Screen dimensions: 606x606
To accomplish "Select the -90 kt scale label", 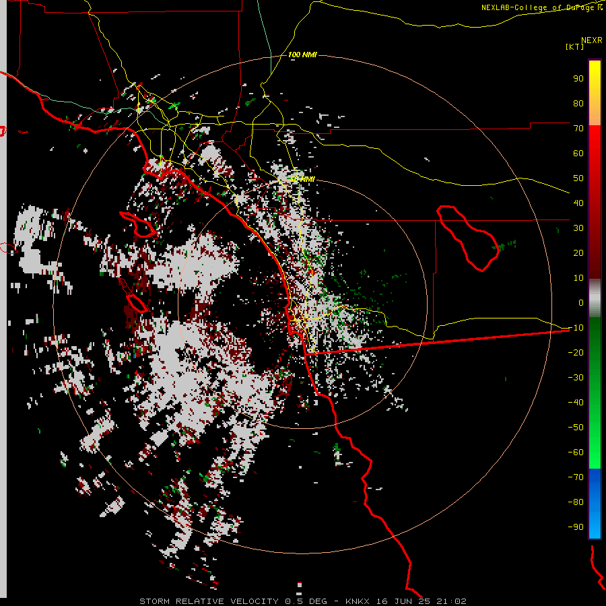I will point(576,527).
